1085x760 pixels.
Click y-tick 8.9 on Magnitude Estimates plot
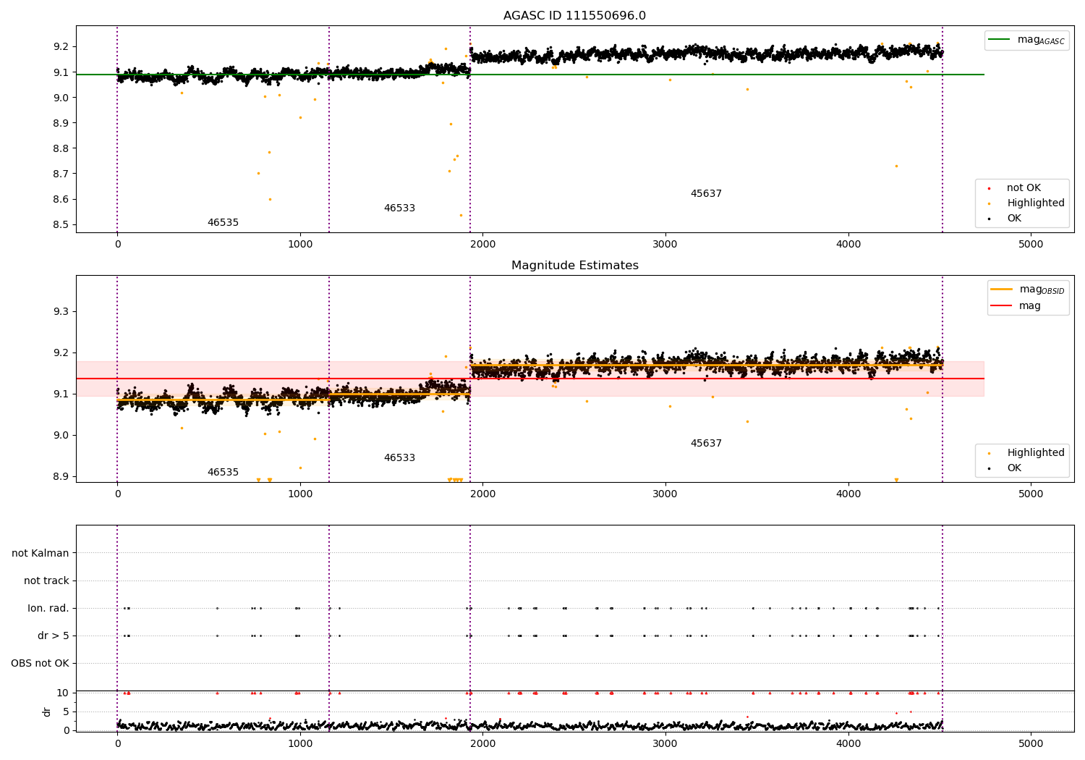pos(61,477)
